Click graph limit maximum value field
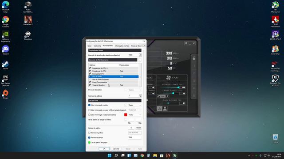The width and height of the screenshot is (284, 159). (138, 128)
